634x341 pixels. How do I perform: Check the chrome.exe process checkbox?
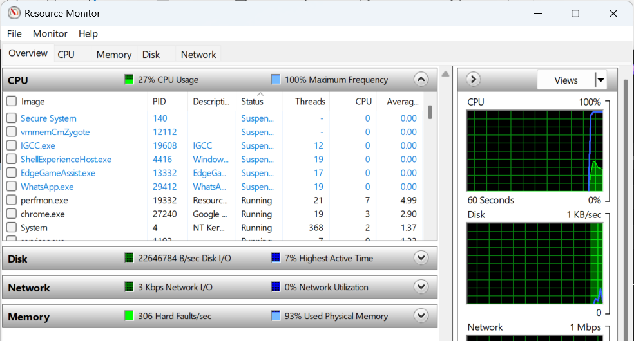click(12, 214)
